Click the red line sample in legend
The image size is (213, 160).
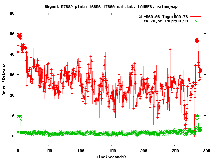pos(196,17)
